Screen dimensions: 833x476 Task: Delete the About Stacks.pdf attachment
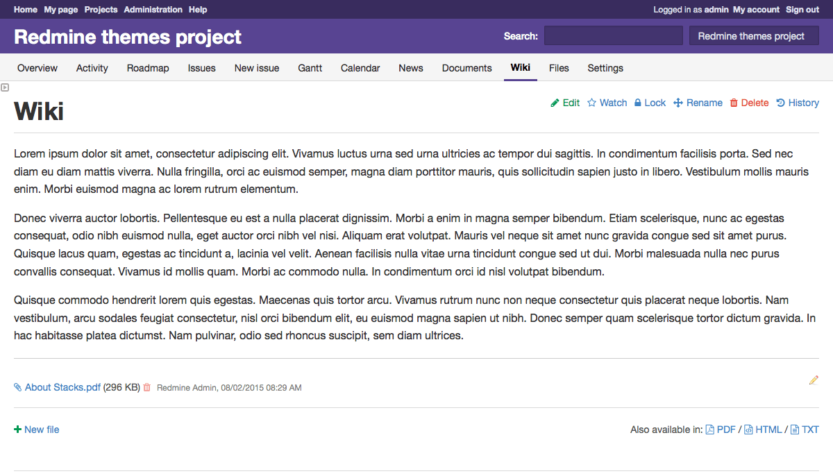(146, 387)
